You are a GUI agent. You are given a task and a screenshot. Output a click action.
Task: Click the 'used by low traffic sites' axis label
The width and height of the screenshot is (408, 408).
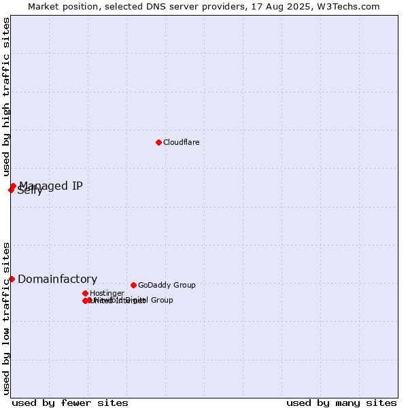[x=5, y=319]
